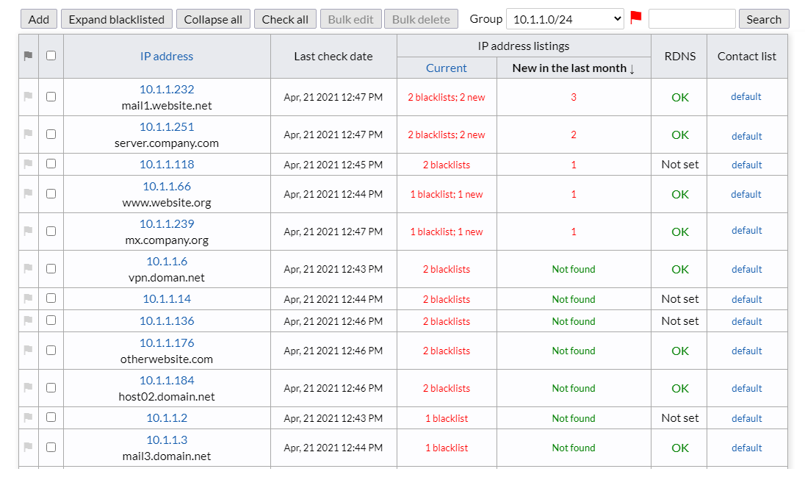The image size is (805, 477).
Task: Select the checkbox for mx.company.org
Action: [x=50, y=231]
